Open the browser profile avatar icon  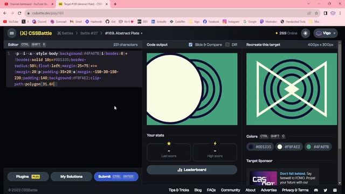point(333,13)
